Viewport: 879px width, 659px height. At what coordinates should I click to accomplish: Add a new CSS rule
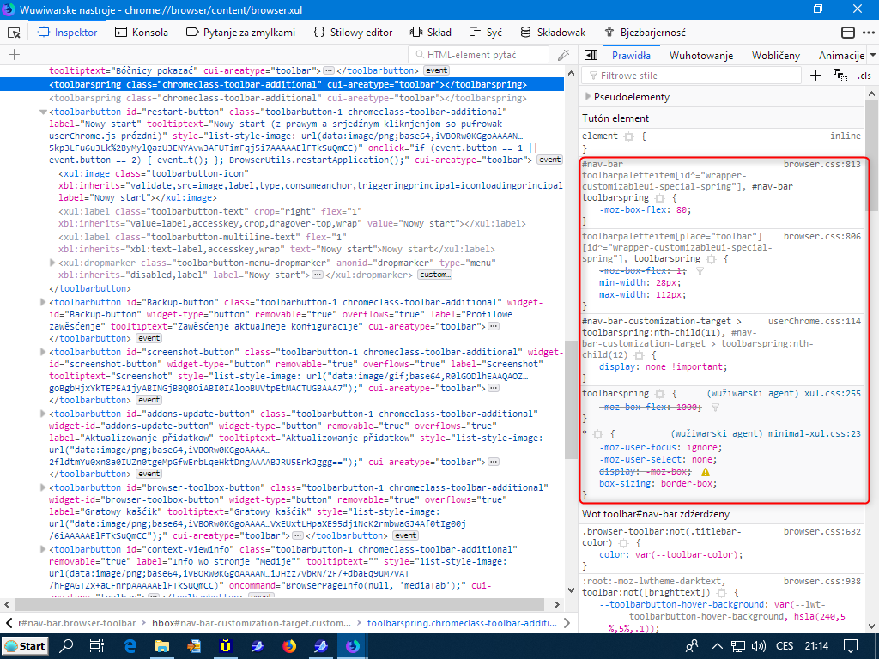click(815, 76)
